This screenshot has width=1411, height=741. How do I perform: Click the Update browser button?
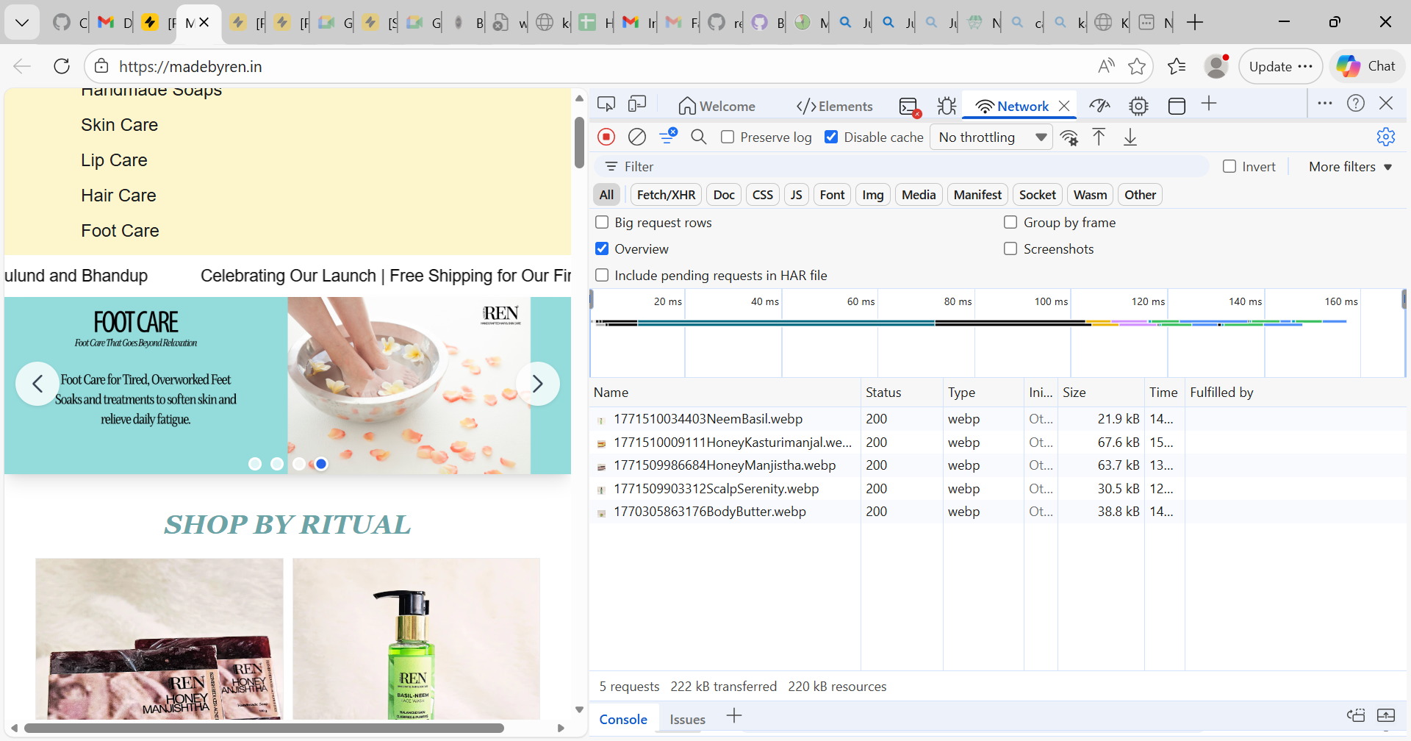pos(1280,66)
